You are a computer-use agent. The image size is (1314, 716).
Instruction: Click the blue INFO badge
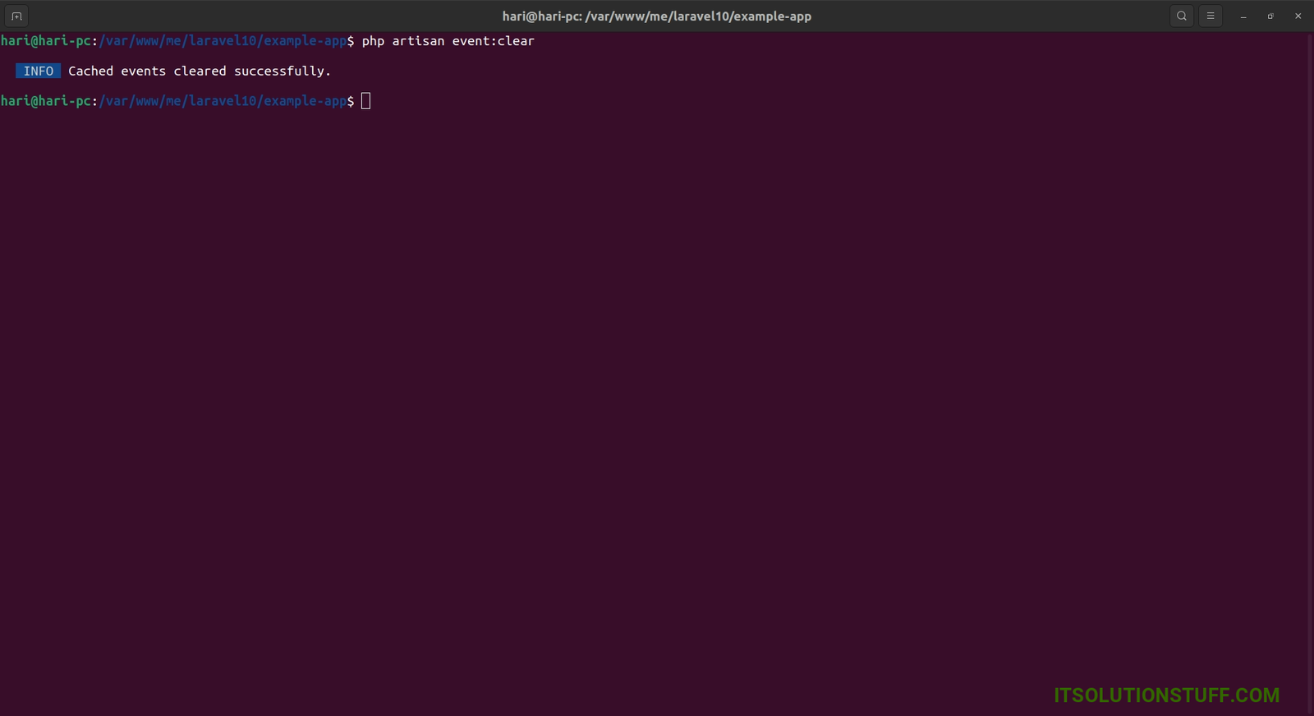pos(38,71)
